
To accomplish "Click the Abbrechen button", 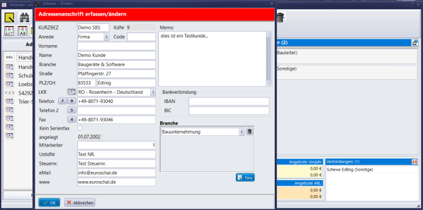I will coord(80,202).
